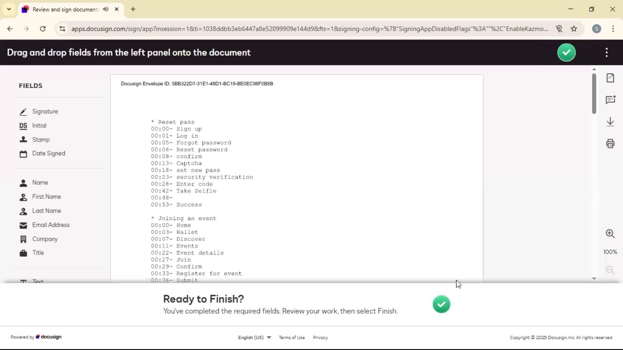Click the document vertical scrollbar thumb

click(594, 94)
